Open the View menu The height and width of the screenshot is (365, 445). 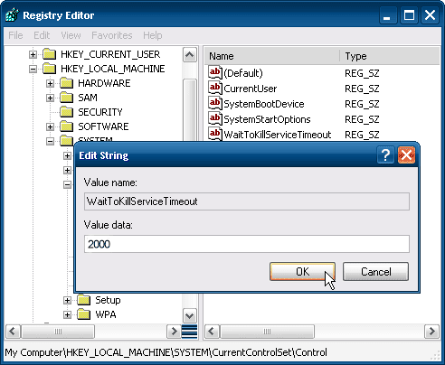(71, 35)
